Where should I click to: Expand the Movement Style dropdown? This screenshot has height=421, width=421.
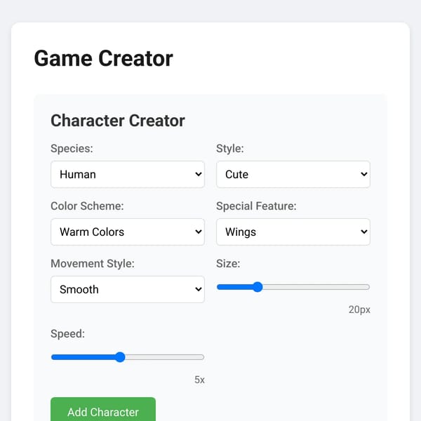[128, 289]
